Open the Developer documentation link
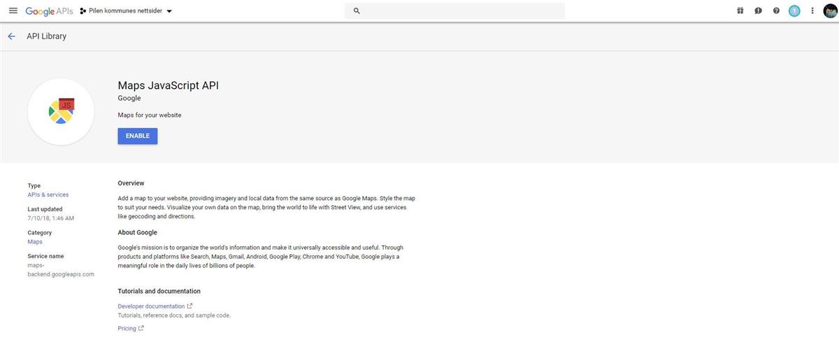The height and width of the screenshot is (338, 839). (x=152, y=307)
